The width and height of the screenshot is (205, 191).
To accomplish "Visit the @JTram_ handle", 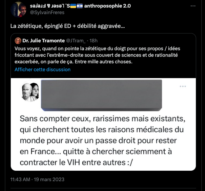I will 76,41.
